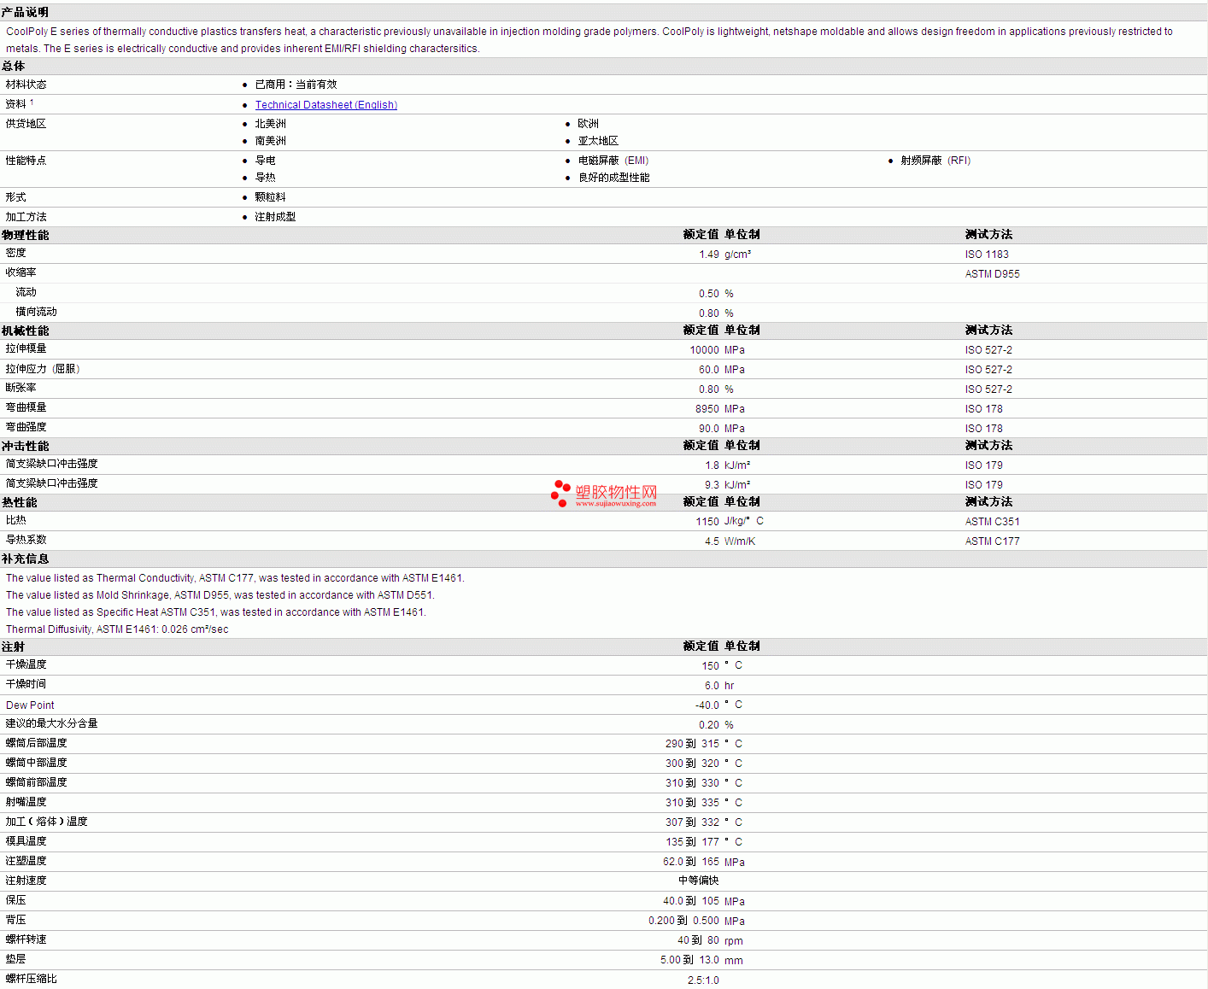Click the 热性能 section heading
The width and height of the screenshot is (1208, 989).
20,502
